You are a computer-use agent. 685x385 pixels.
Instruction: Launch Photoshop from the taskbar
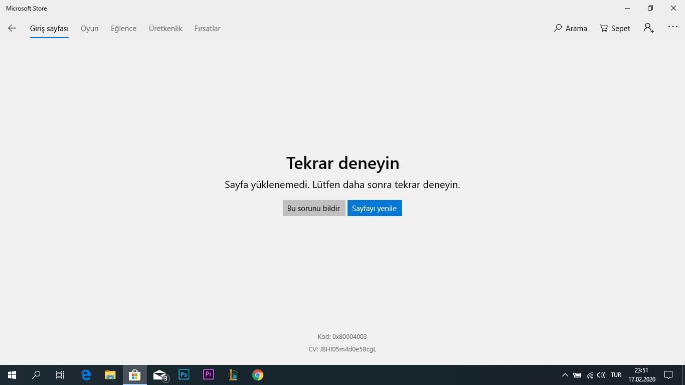click(184, 375)
